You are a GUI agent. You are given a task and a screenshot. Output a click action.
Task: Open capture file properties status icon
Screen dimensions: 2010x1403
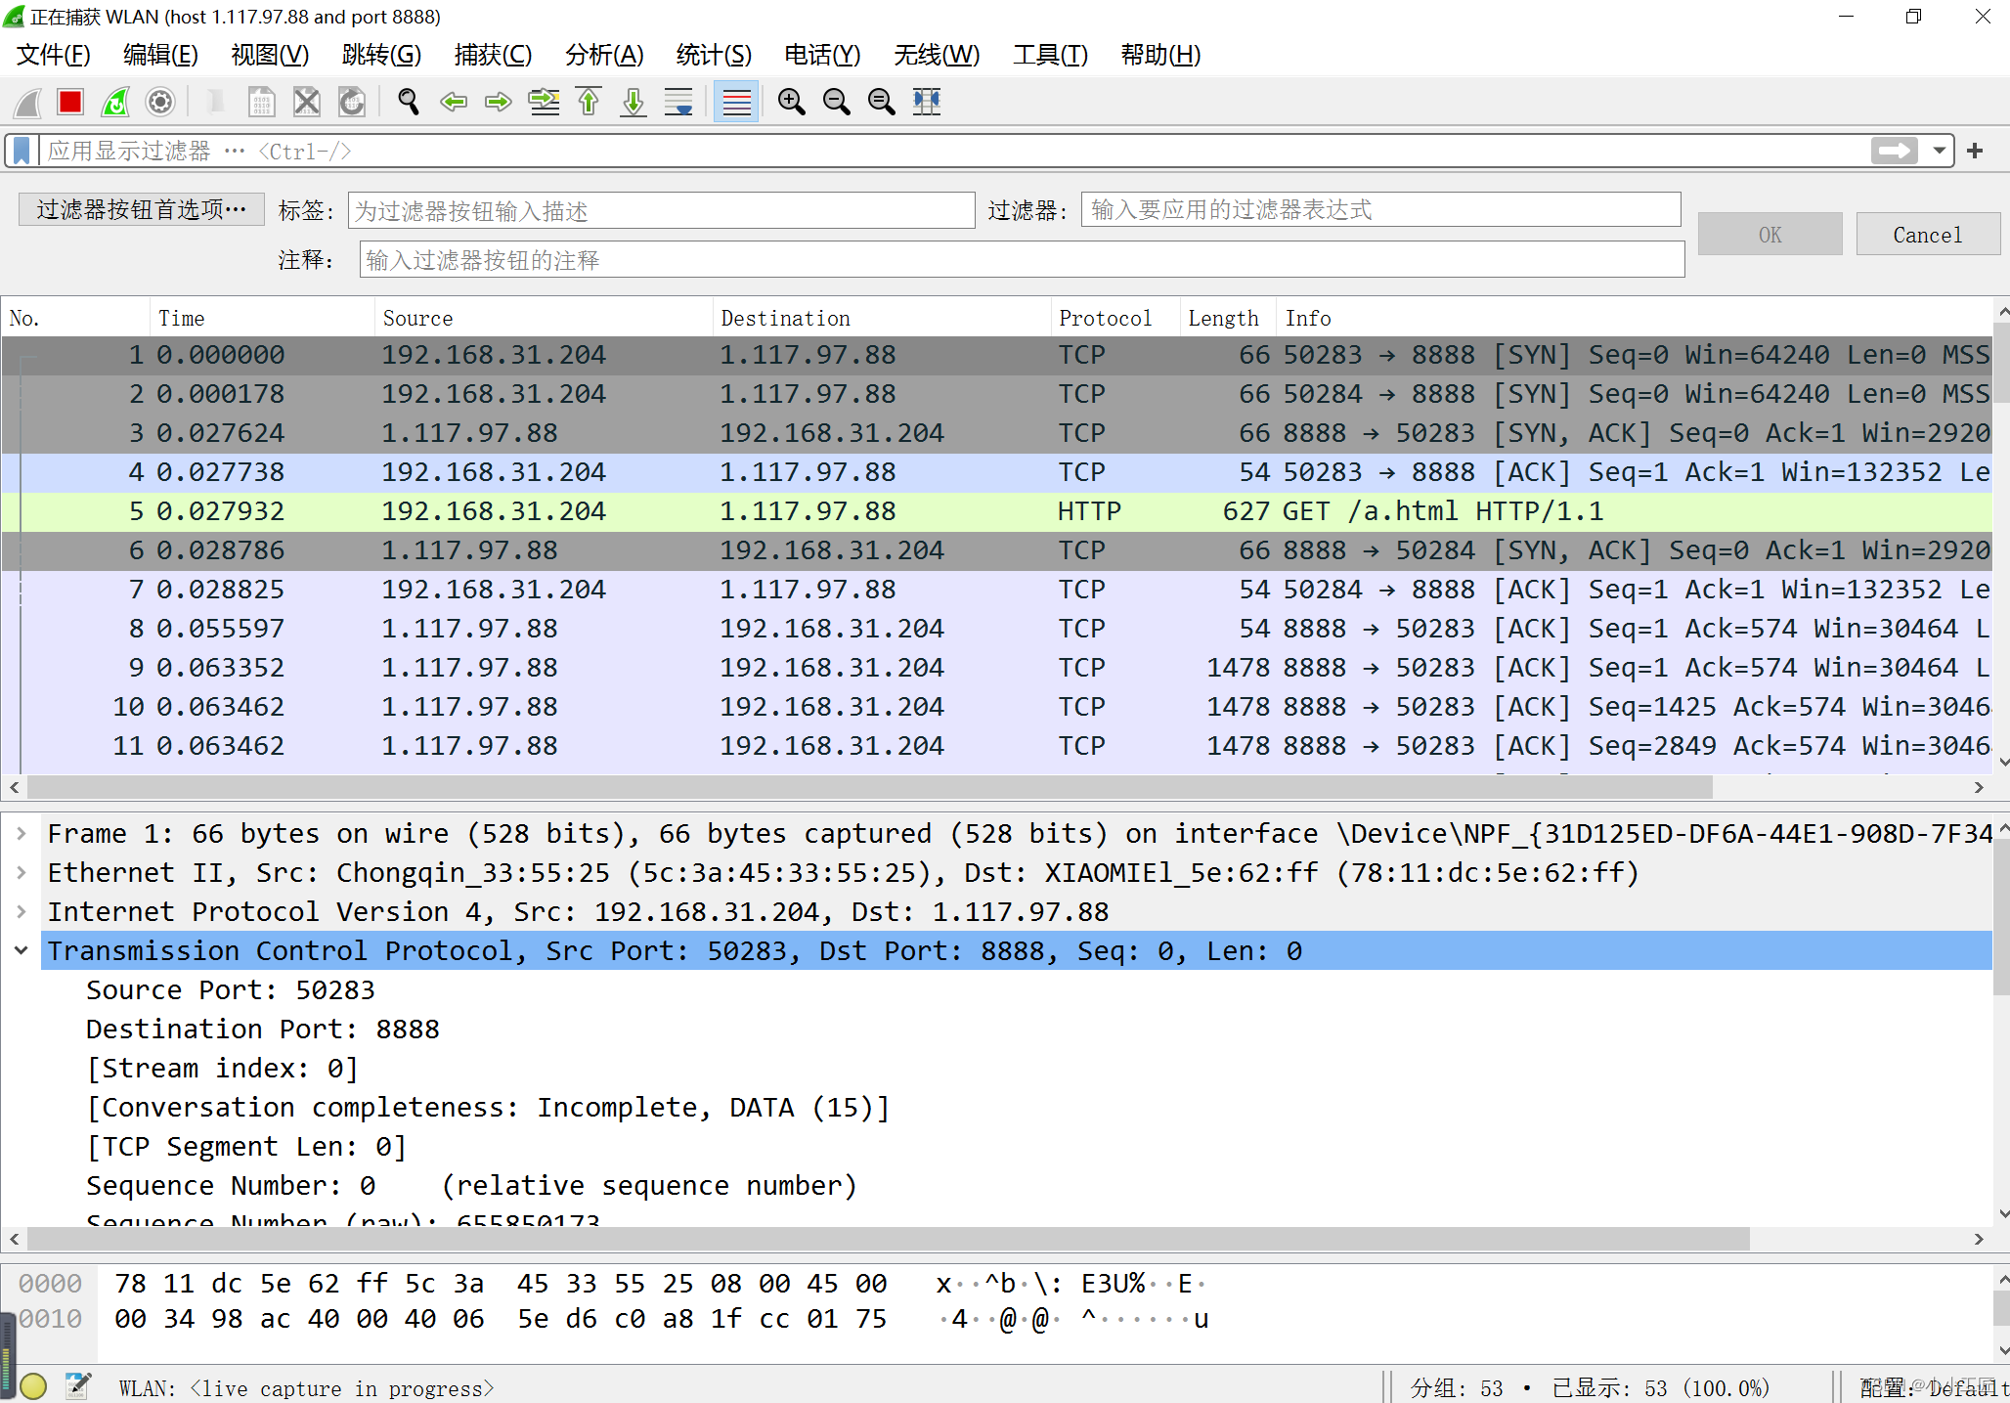click(78, 1385)
